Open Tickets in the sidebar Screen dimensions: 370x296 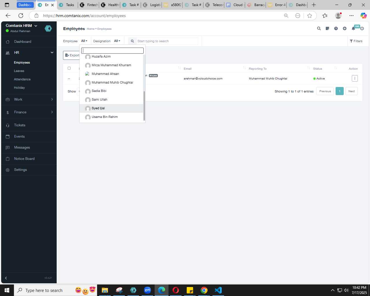pos(20,125)
